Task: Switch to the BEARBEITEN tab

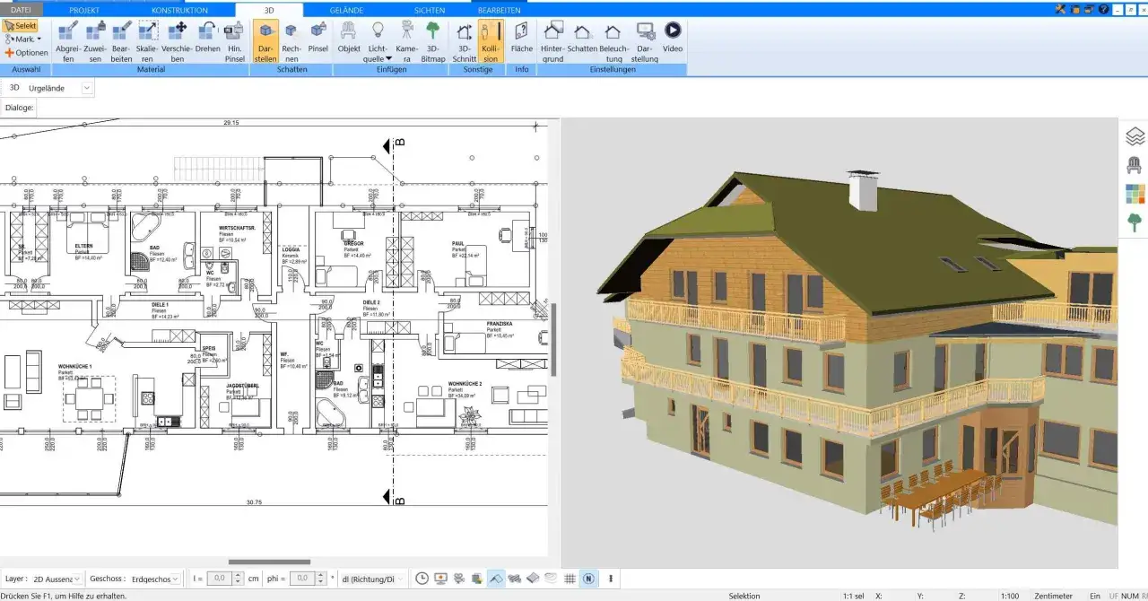Action: point(500,9)
